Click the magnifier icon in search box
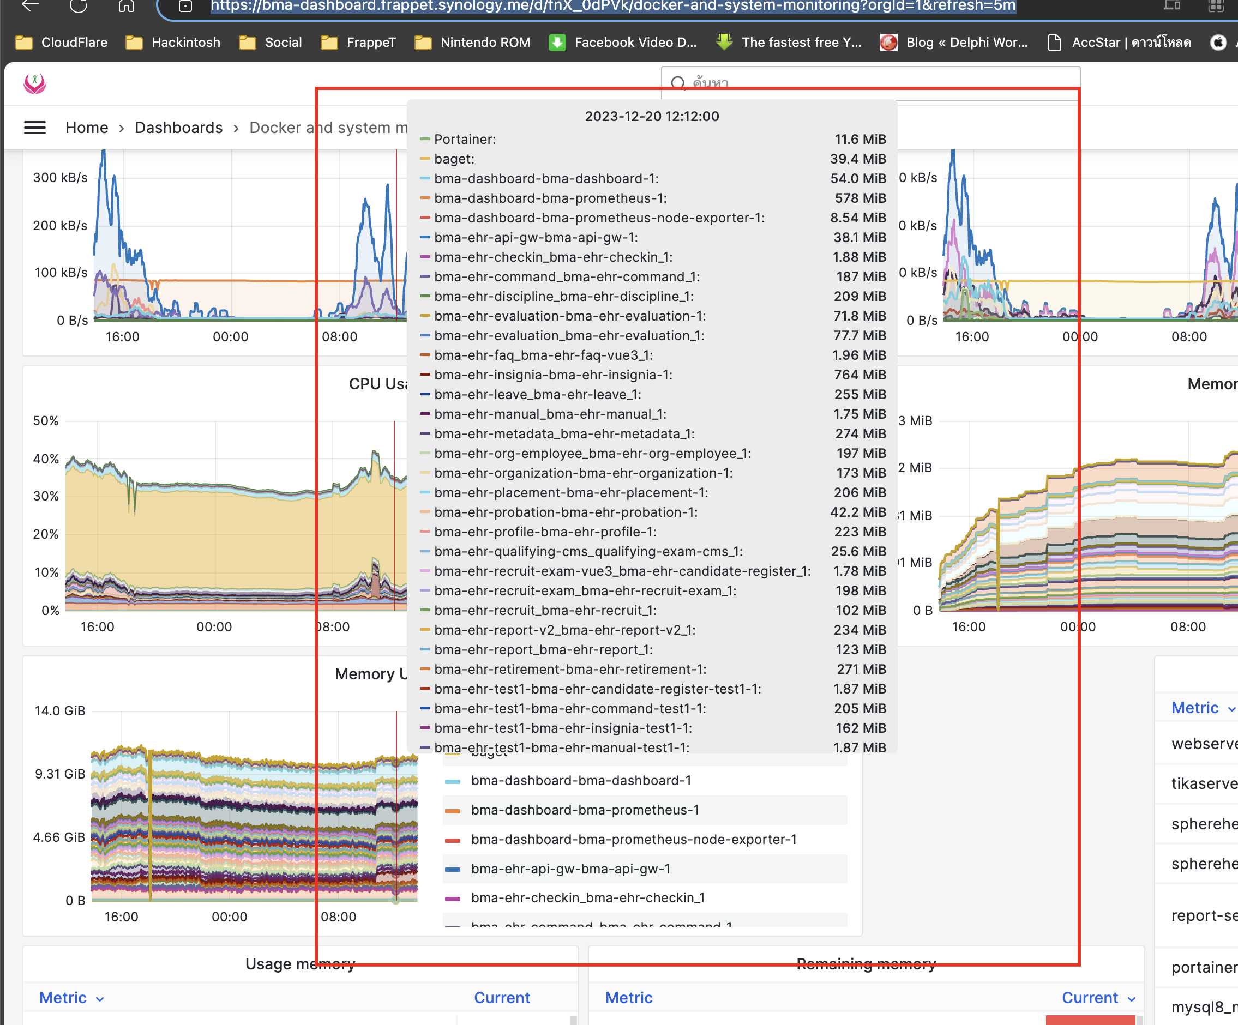1238x1025 pixels. (678, 82)
